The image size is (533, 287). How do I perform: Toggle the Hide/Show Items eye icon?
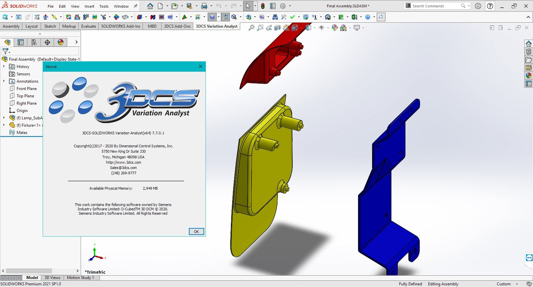click(321, 28)
